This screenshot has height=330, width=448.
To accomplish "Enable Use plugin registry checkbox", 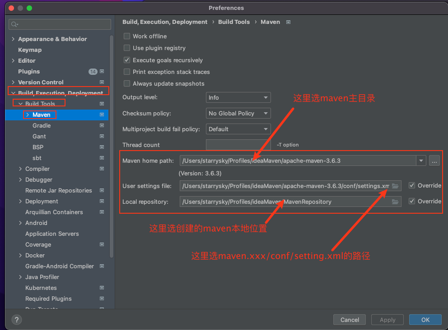I will coord(127,48).
